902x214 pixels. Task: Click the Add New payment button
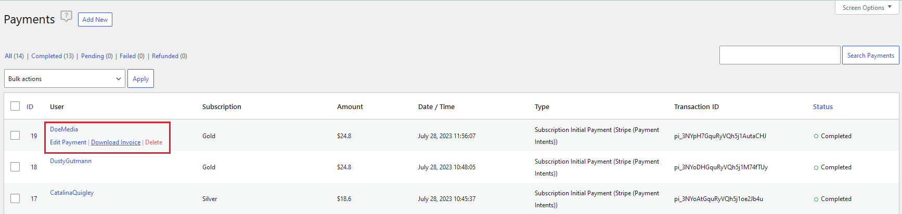click(x=95, y=20)
